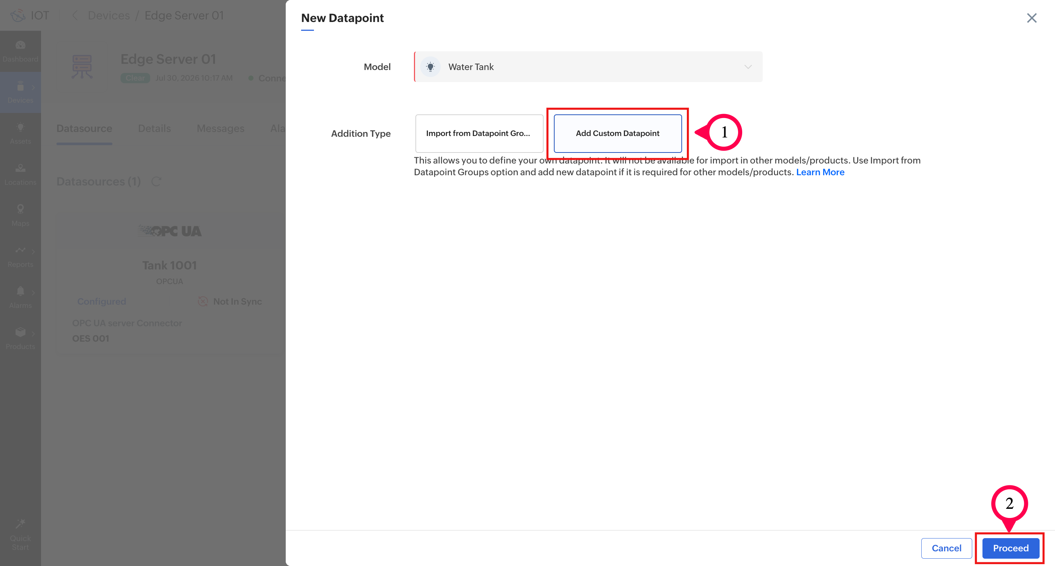Open the Dashboard sidebar icon
The height and width of the screenshot is (566, 1055).
[x=20, y=45]
